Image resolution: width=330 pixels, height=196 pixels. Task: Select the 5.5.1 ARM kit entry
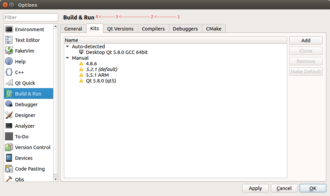click(x=97, y=75)
